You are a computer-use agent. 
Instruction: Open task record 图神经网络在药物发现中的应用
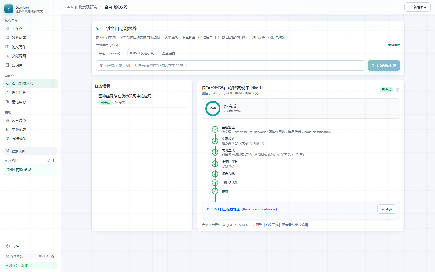click(x=142, y=99)
